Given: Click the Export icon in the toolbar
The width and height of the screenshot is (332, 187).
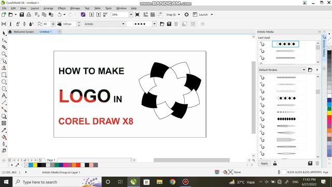Looking at the screenshot, I should (99, 15).
